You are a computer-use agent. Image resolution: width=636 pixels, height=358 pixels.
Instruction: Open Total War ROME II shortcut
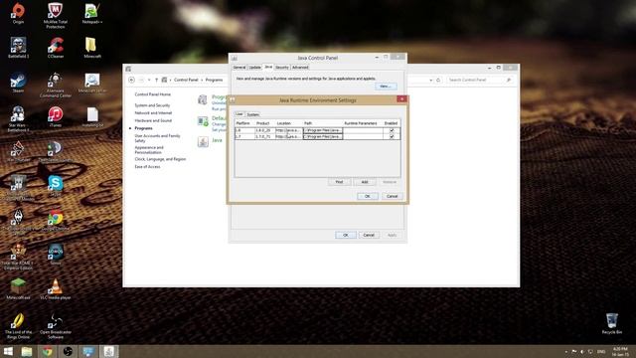coord(18,257)
